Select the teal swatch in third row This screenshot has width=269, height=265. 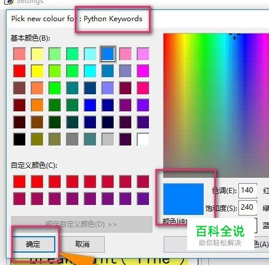(72, 88)
